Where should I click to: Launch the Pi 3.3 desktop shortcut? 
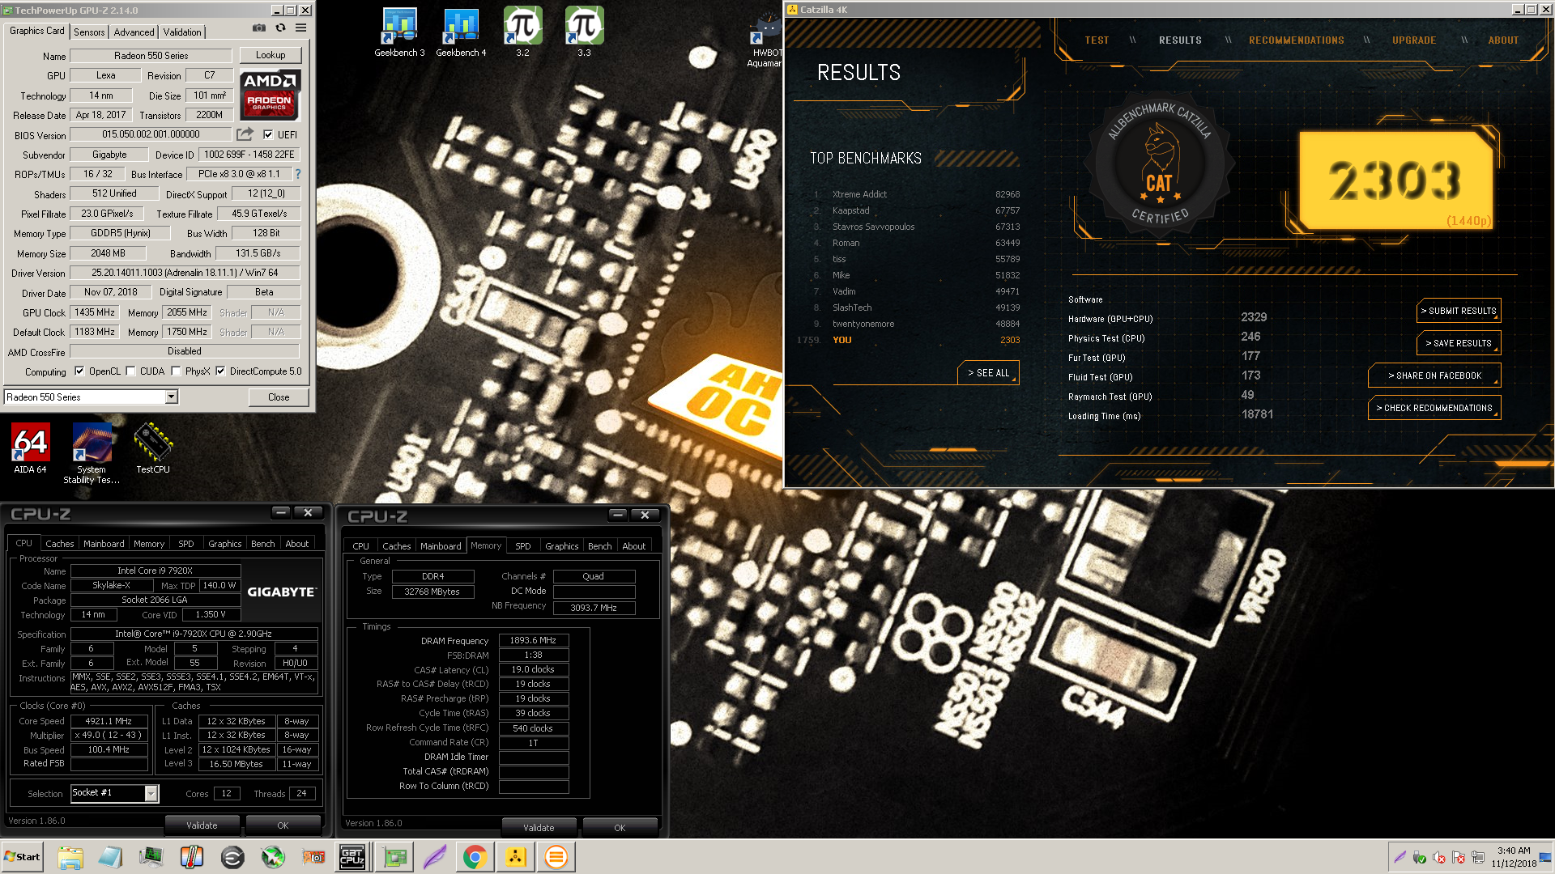coord(584,32)
